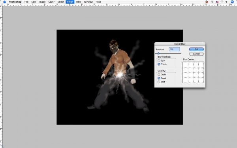Image resolution: width=237 pixels, height=148 pixels.
Task: Confirm Radial Blur with OK
Action: tap(196, 49)
